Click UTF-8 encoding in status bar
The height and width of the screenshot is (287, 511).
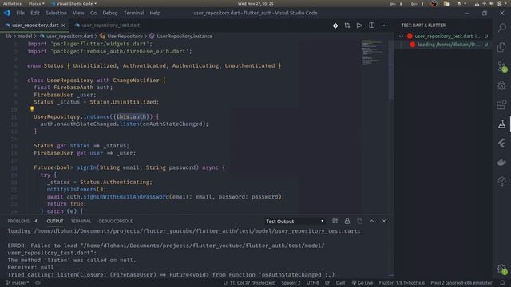[x=313, y=283]
